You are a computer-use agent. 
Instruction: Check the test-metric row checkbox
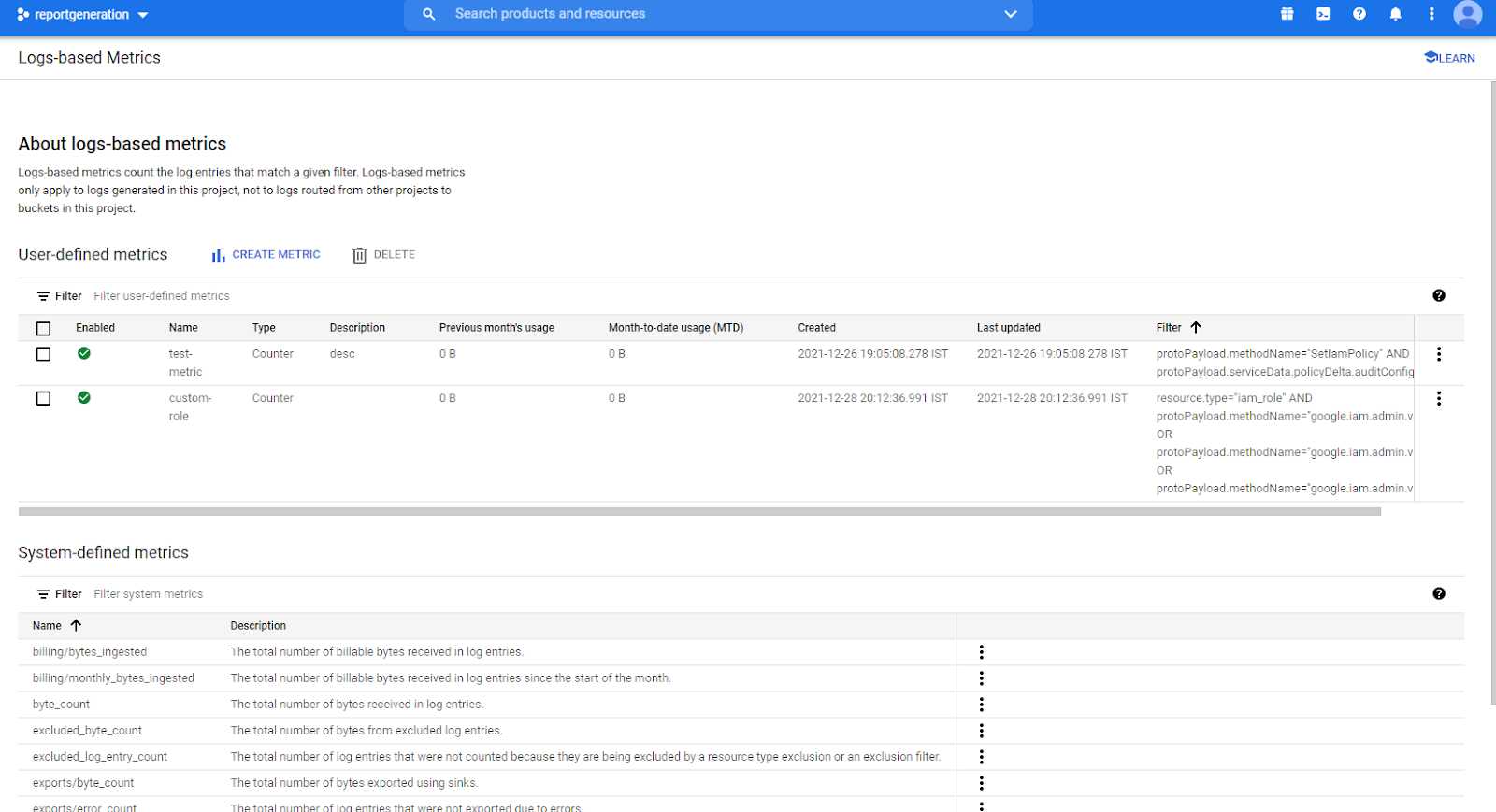(43, 354)
